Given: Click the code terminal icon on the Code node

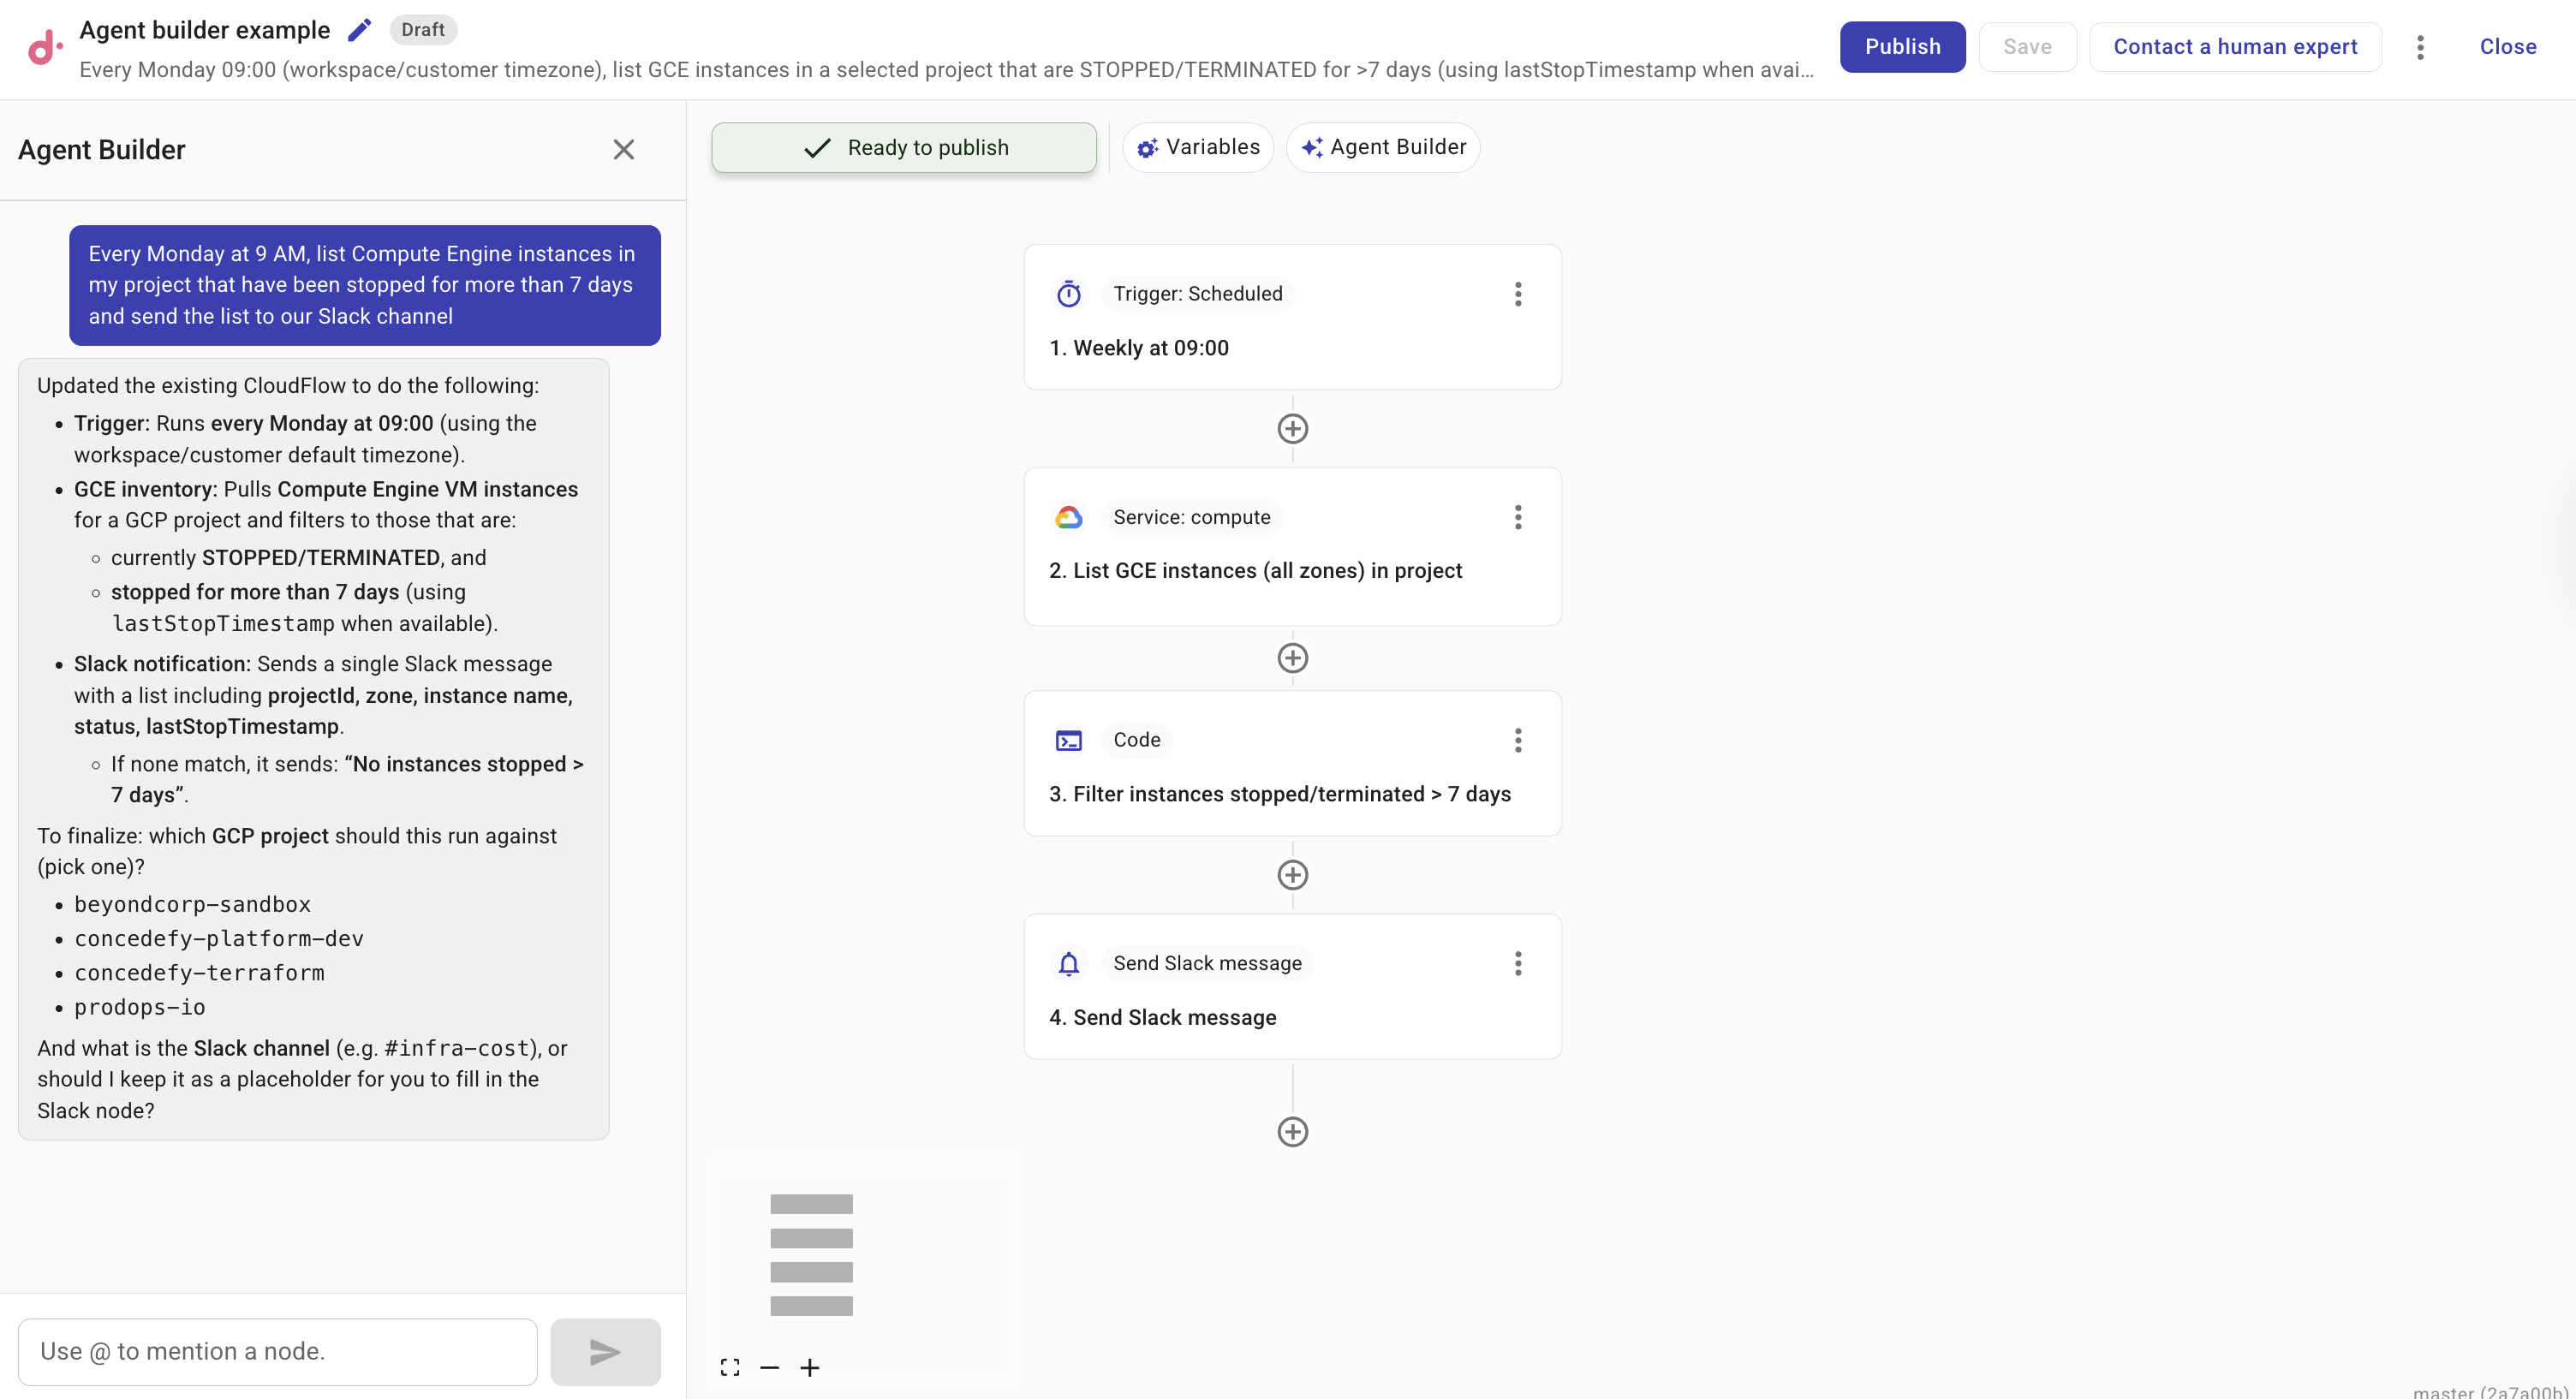Looking at the screenshot, I should (1068, 740).
